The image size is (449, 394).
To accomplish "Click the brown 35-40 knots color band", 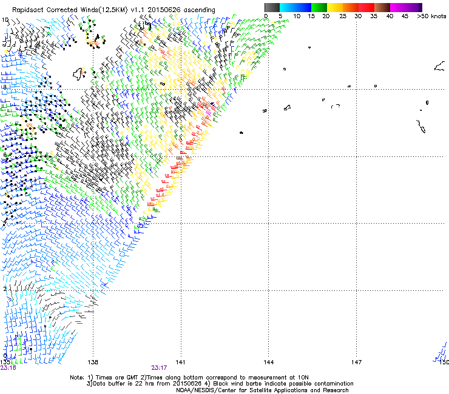I will 382,7.
